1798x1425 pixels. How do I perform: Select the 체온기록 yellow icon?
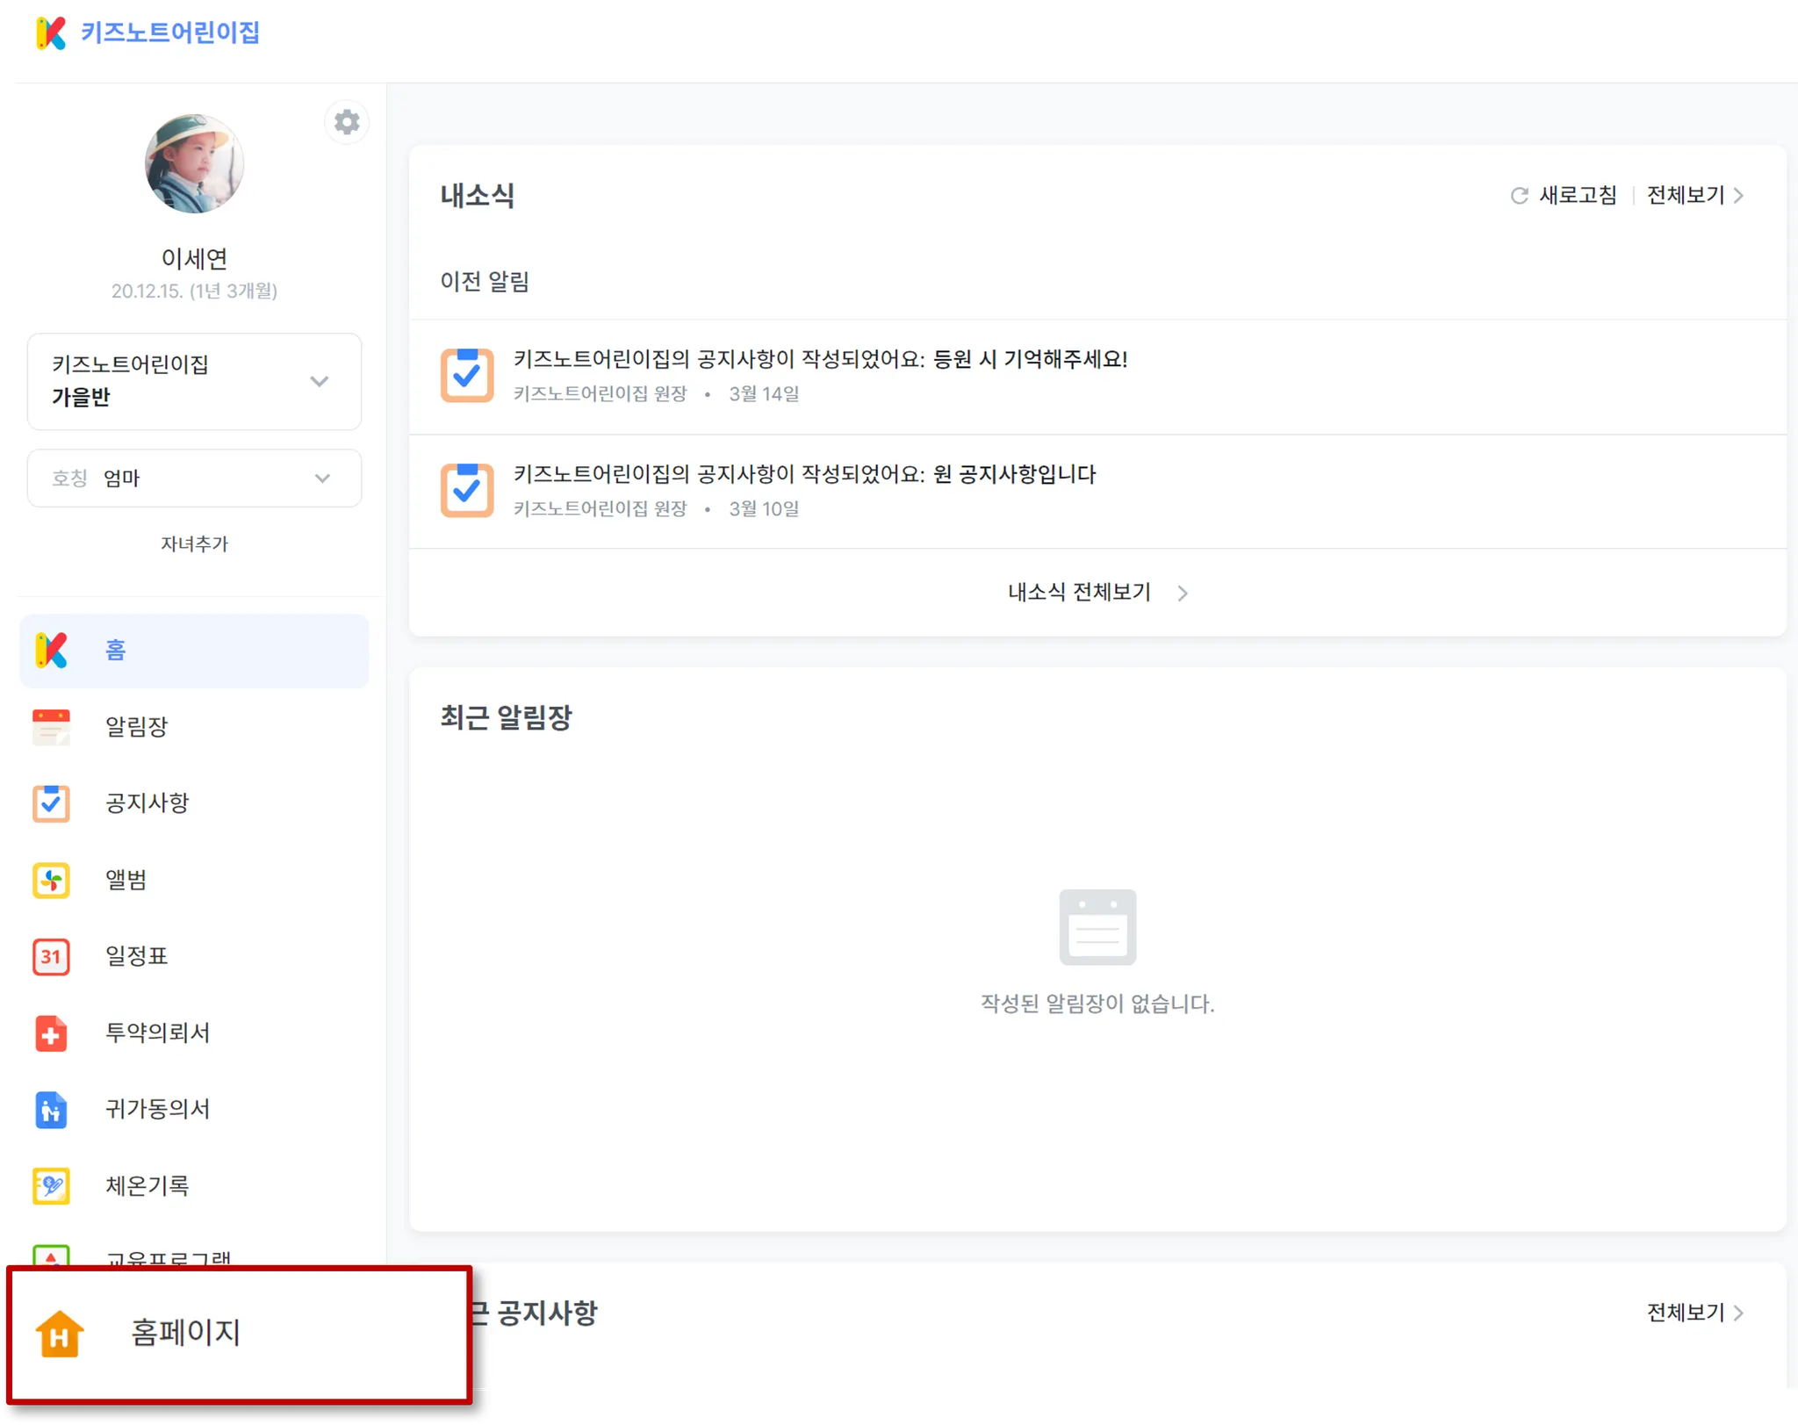[x=51, y=1186]
